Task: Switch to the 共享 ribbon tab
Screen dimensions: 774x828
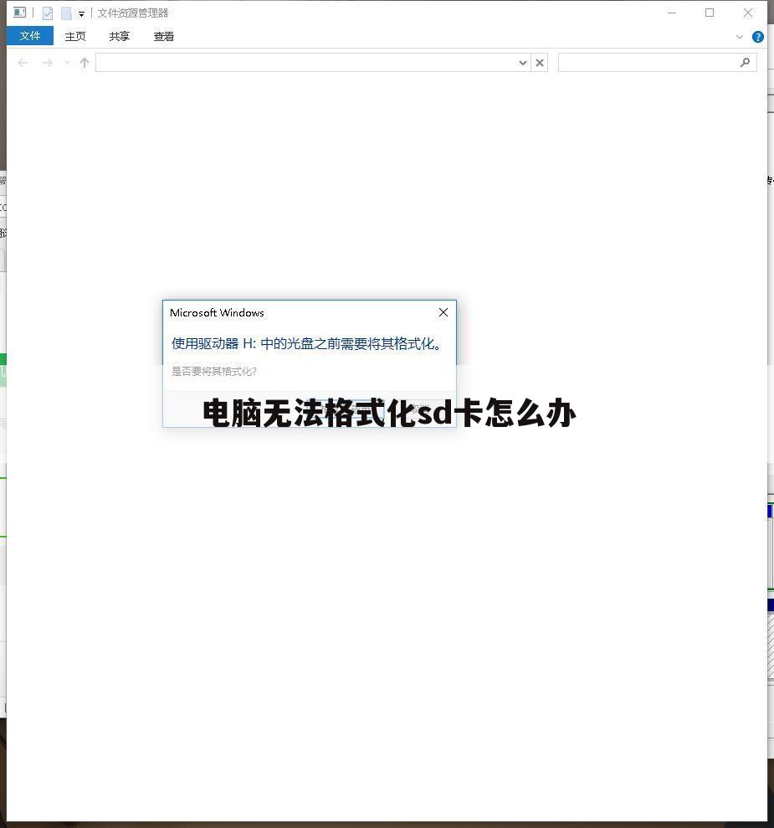Action: point(119,36)
